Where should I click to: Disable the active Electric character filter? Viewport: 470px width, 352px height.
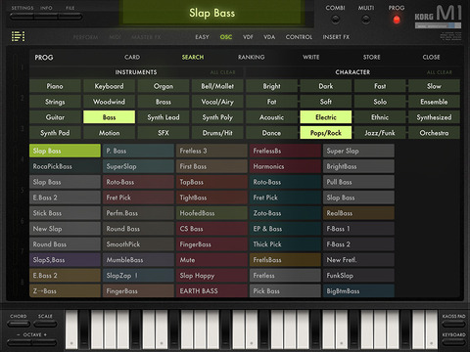tap(326, 117)
